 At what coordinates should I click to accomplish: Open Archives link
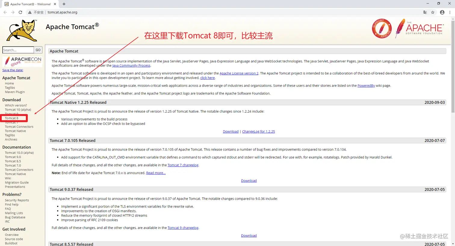(11, 139)
